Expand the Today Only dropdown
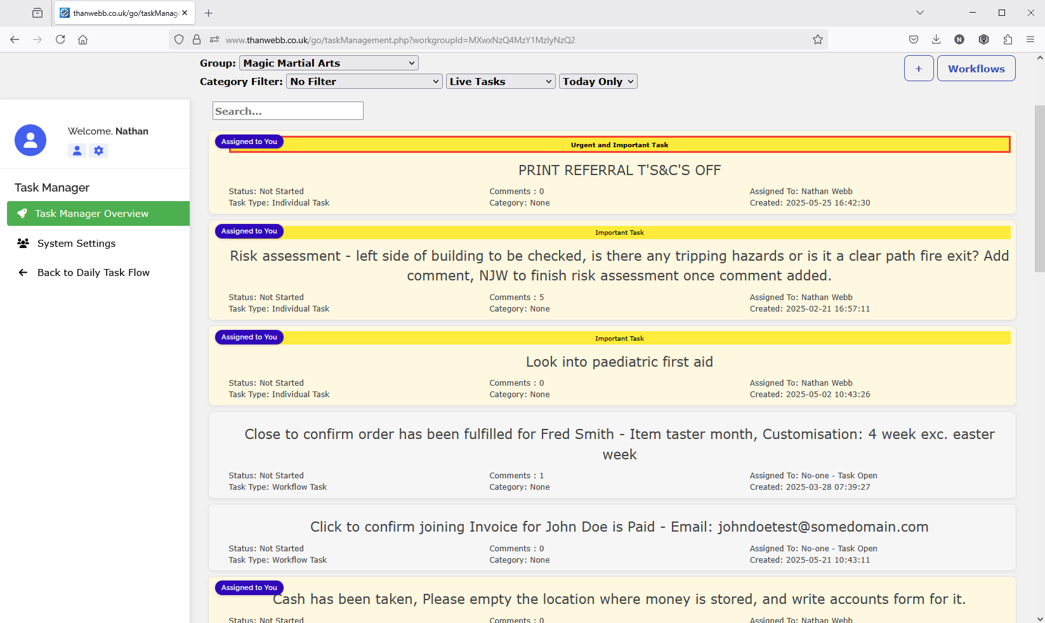The height and width of the screenshot is (623, 1045). (598, 81)
